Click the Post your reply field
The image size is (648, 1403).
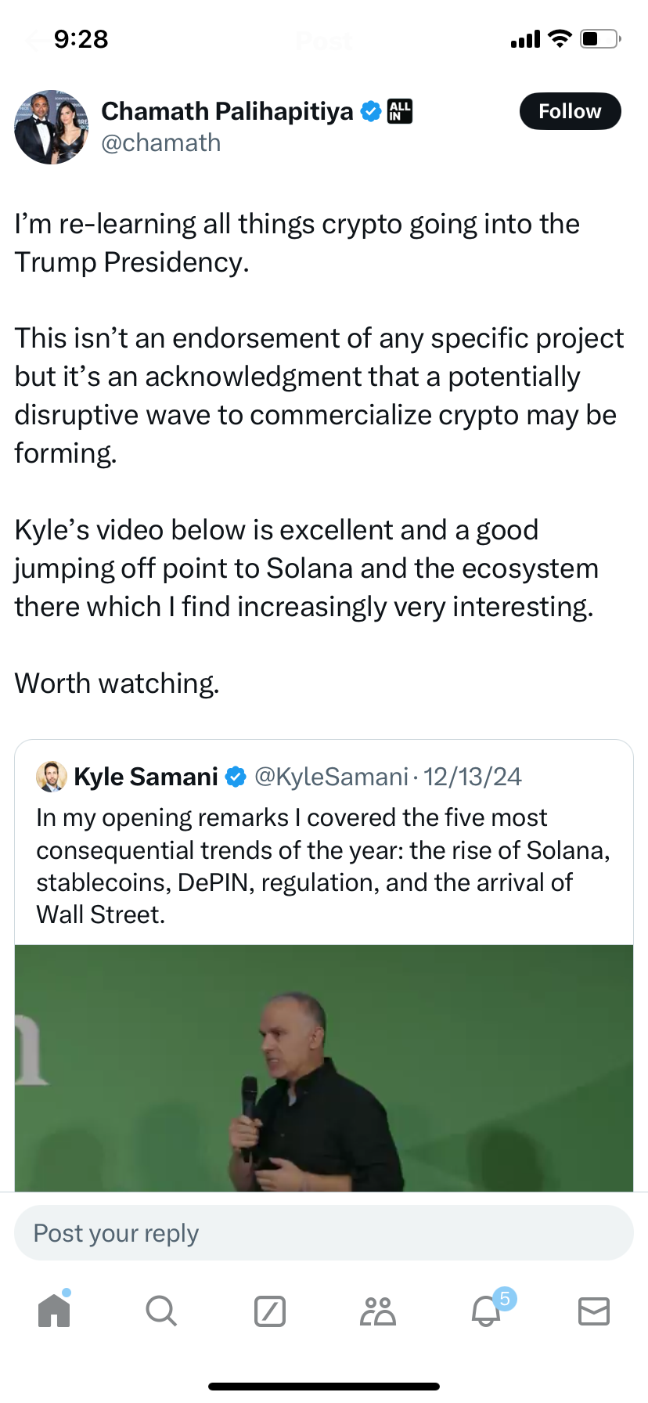[x=323, y=1233]
